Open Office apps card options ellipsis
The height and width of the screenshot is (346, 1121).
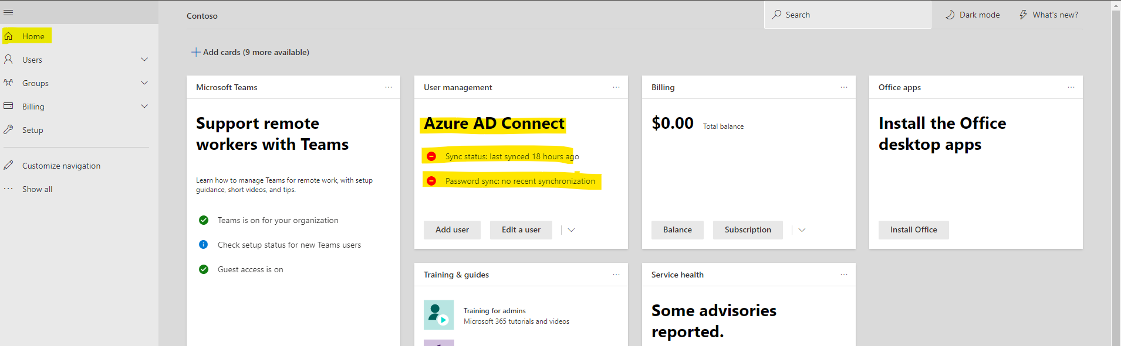(1071, 87)
